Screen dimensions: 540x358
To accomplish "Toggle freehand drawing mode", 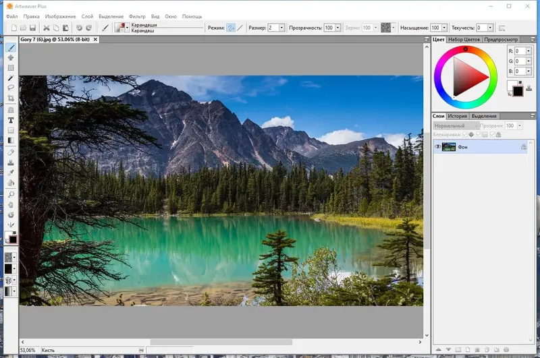I will pyautogui.click(x=231, y=28).
